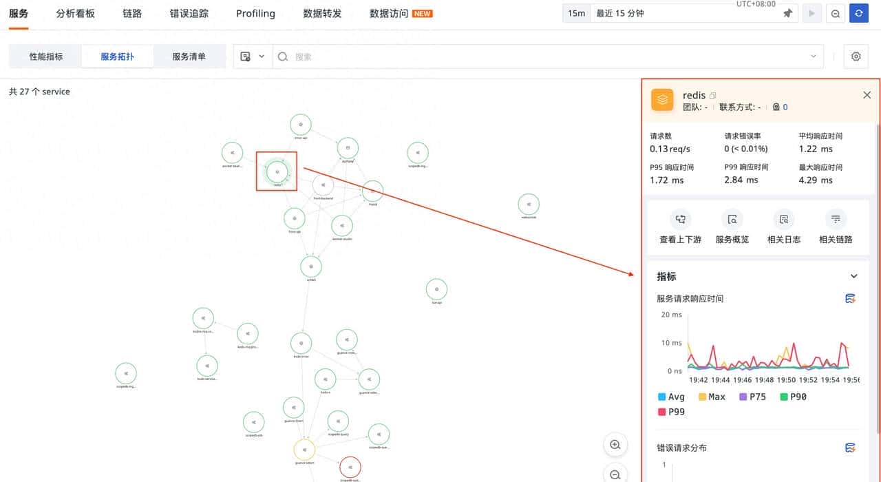This screenshot has height=482, width=881.
Task: Switch to 服务清单 view
Action: (x=189, y=56)
